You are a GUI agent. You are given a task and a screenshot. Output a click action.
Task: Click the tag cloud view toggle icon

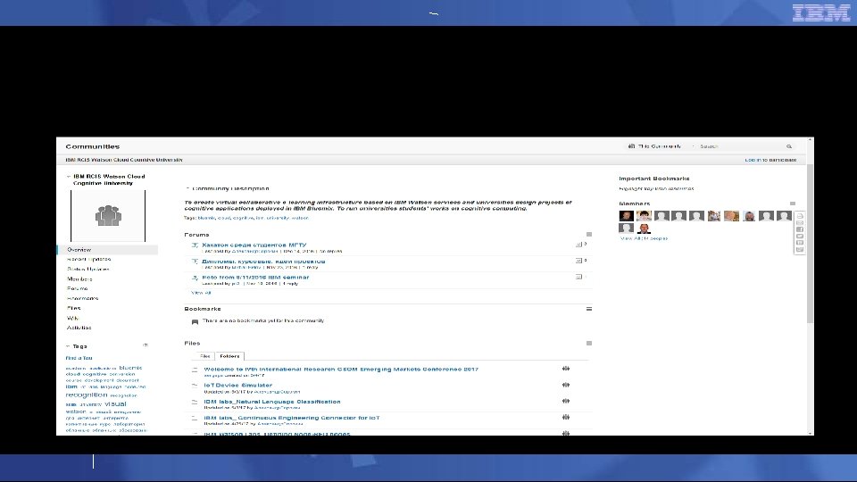[146, 345]
